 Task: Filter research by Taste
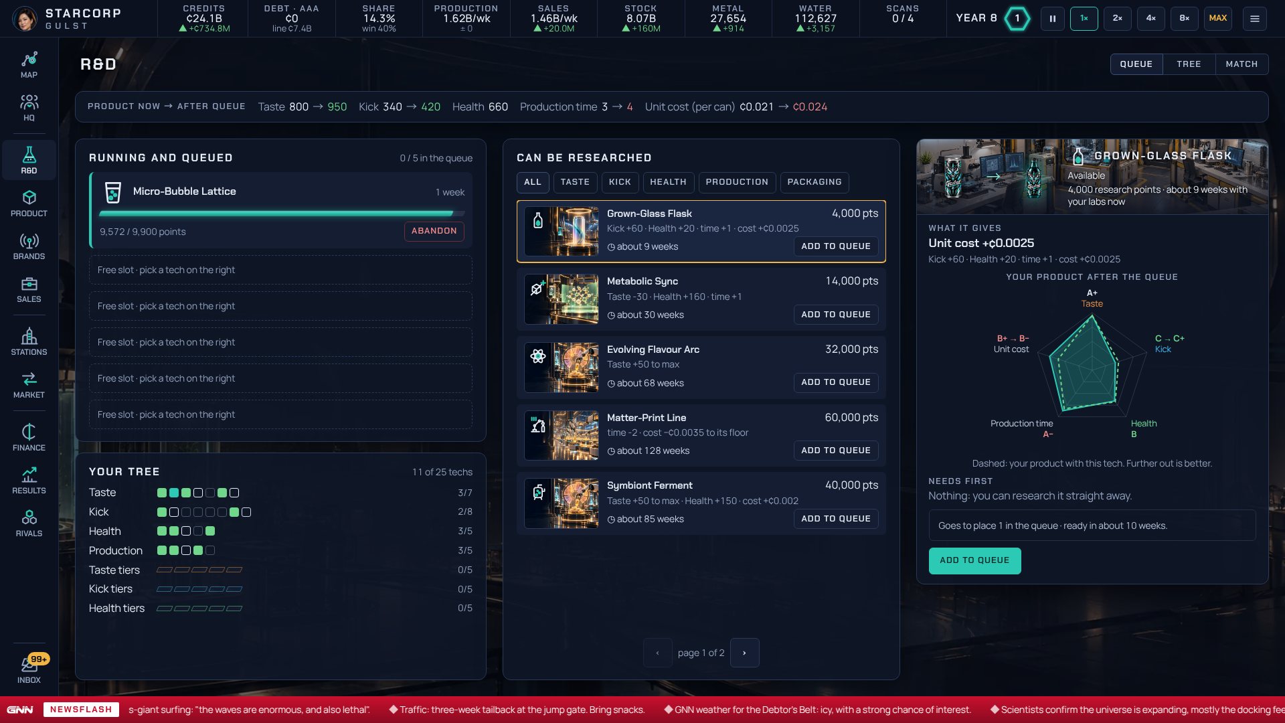click(x=575, y=182)
